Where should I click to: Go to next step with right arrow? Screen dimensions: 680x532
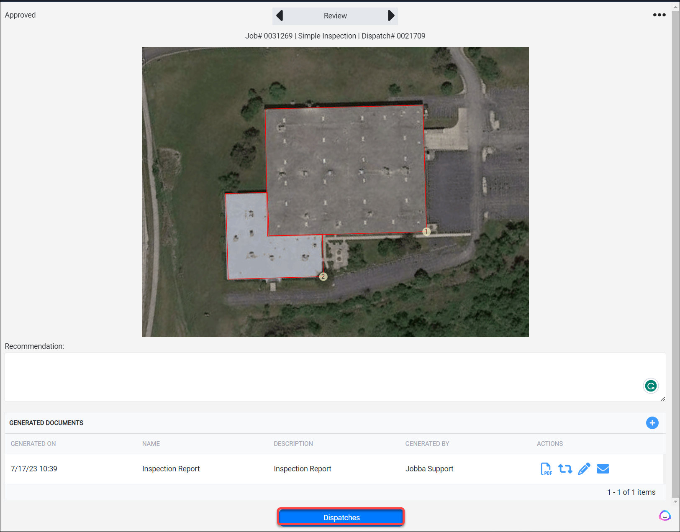tap(391, 16)
